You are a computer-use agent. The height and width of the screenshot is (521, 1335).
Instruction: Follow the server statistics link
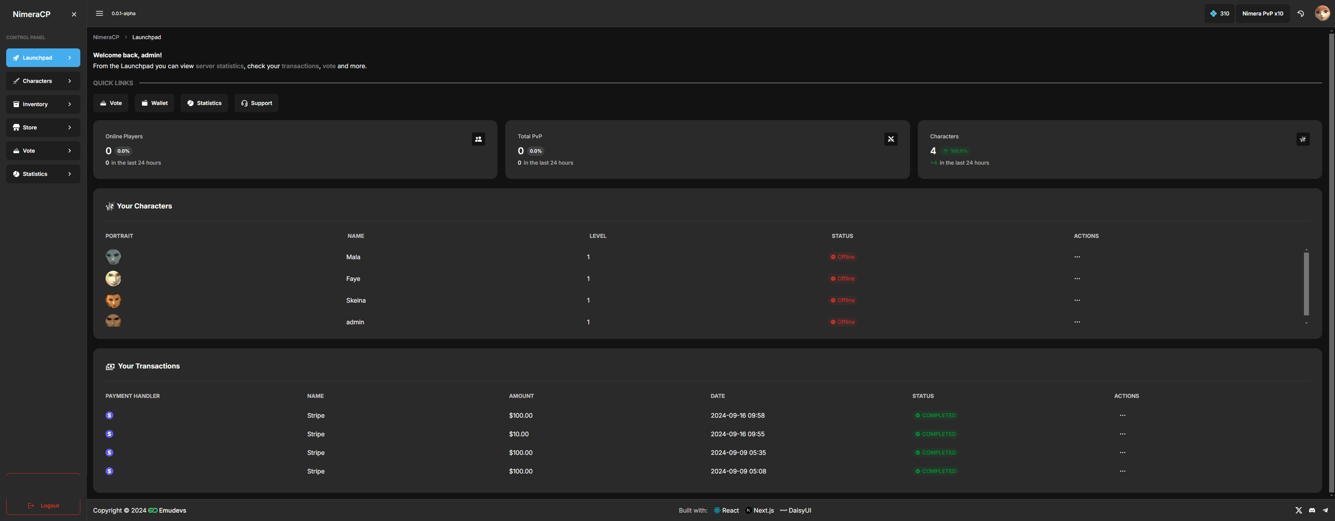tap(219, 66)
